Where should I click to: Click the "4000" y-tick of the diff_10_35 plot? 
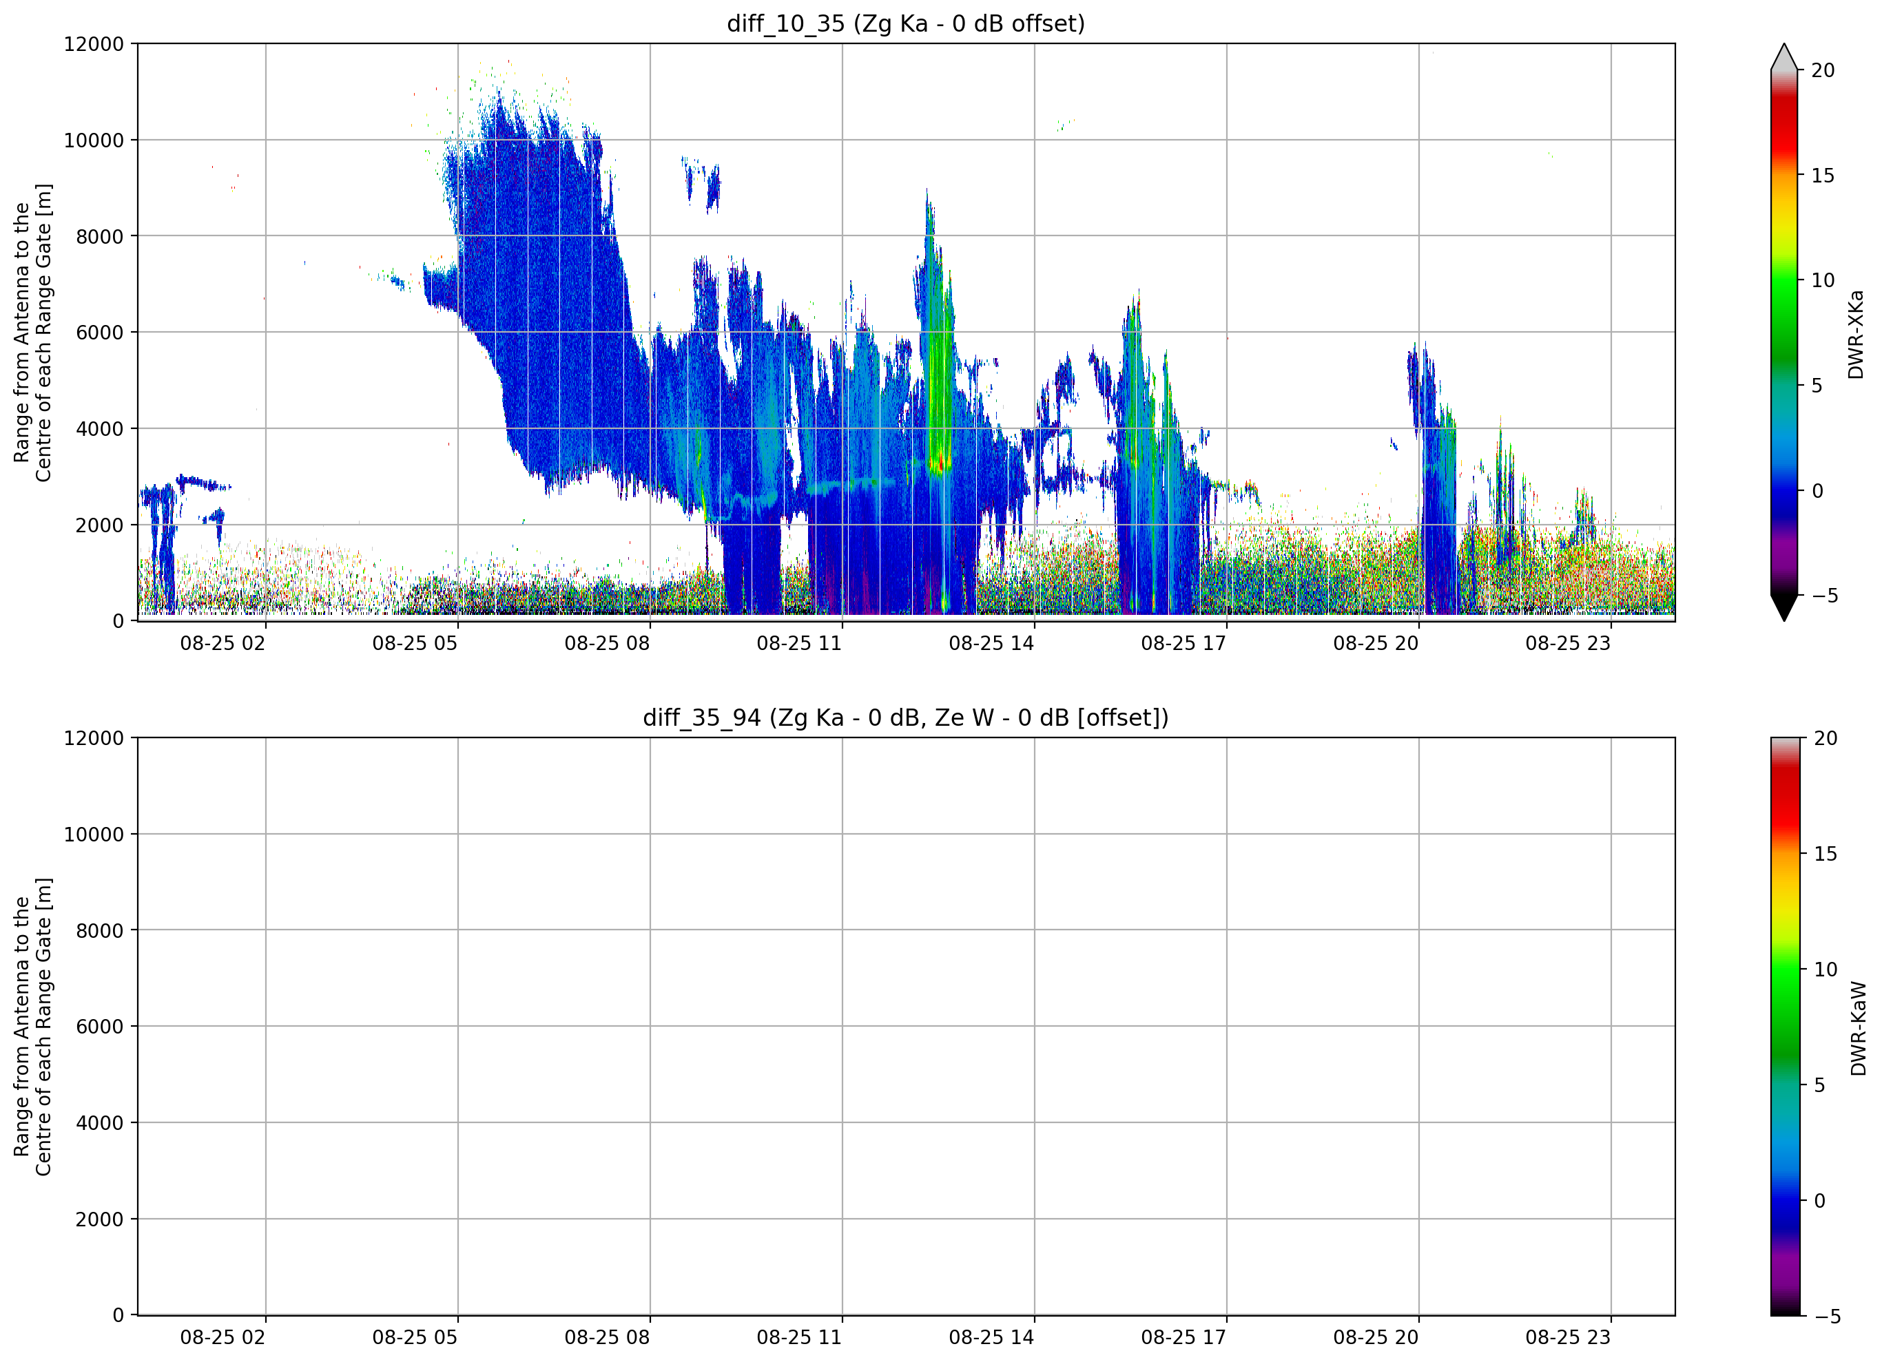tap(100, 429)
